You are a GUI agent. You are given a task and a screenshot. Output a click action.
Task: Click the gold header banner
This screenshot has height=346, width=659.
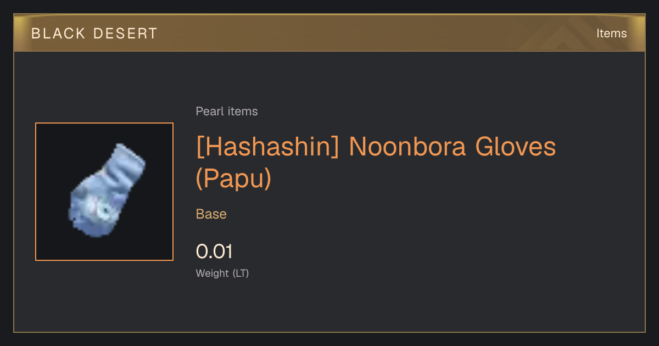pos(329,34)
